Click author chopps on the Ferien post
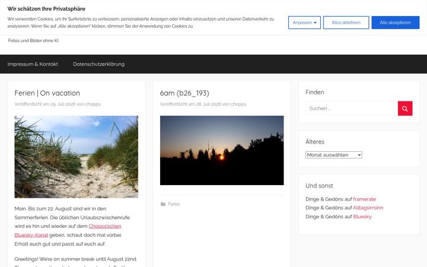The height and width of the screenshot is (267, 427). click(x=93, y=104)
